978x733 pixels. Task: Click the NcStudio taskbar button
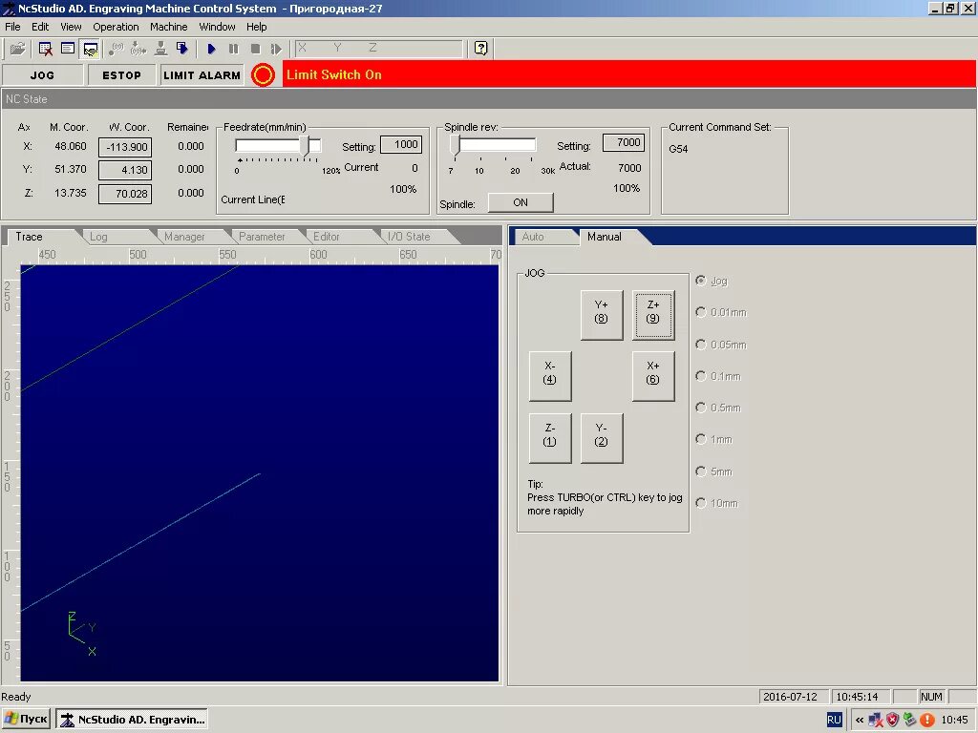(132, 720)
